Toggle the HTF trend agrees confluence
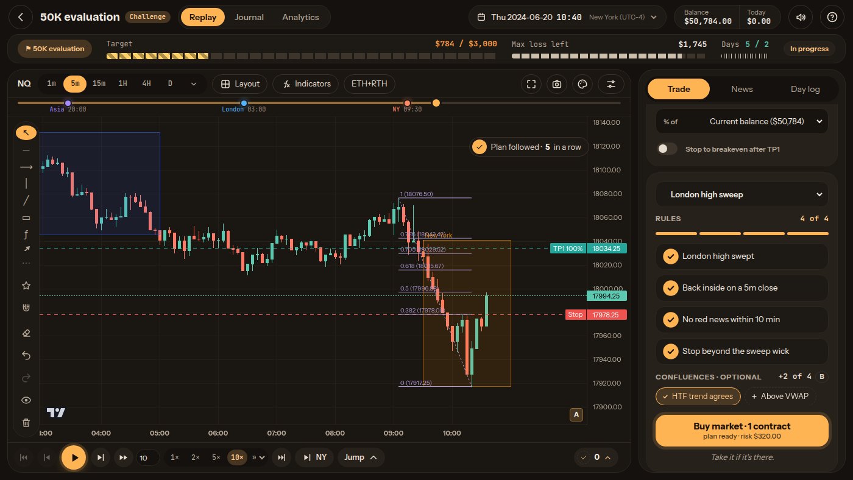Viewport: 853px width, 480px height. tap(698, 397)
